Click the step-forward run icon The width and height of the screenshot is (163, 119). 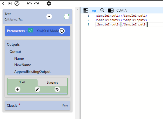pos(10,4)
